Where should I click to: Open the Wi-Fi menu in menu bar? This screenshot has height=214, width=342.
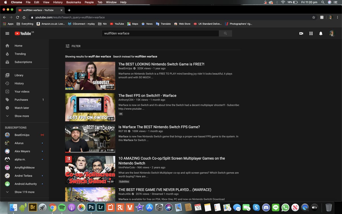point(283,2)
